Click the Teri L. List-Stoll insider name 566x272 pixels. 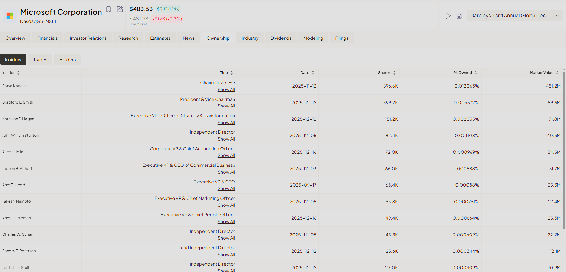pyautogui.click(x=16, y=268)
